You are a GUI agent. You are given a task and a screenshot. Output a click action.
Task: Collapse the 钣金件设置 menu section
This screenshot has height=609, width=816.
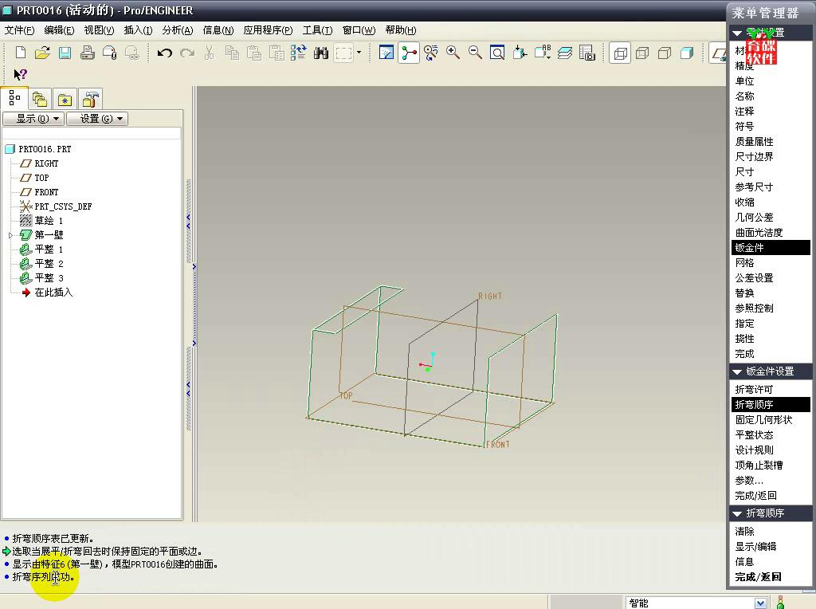click(737, 371)
